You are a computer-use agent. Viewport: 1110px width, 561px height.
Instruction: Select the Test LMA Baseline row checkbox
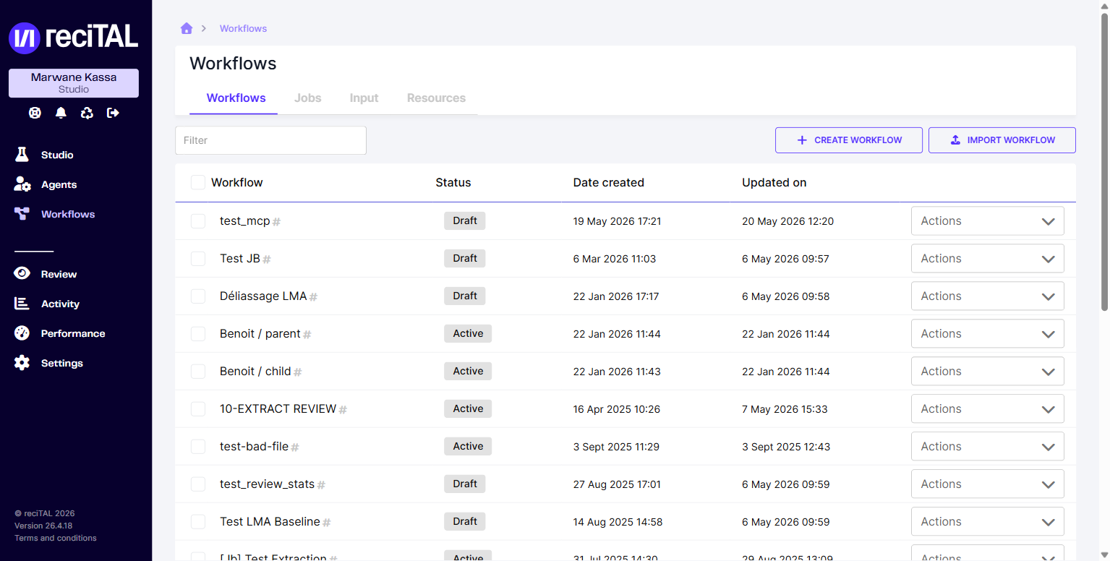(198, 522)
